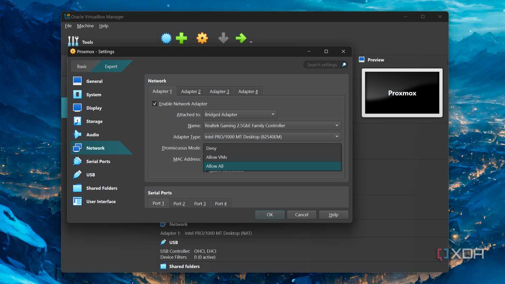Open the Machine menu

pyautogui.click(x=86, y=26)
